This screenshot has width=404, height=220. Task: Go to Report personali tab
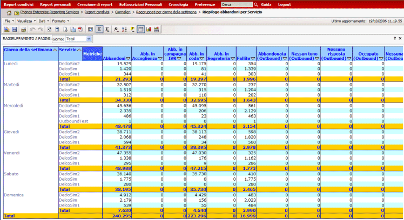coord(55,4)
